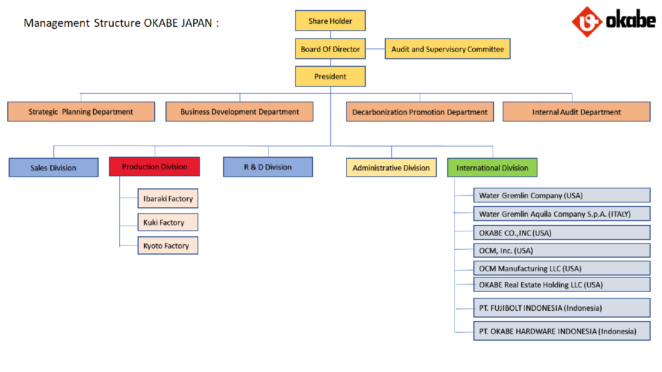Click Internal Audit Department box
This screenshot has width=662, height=372.
576,112
